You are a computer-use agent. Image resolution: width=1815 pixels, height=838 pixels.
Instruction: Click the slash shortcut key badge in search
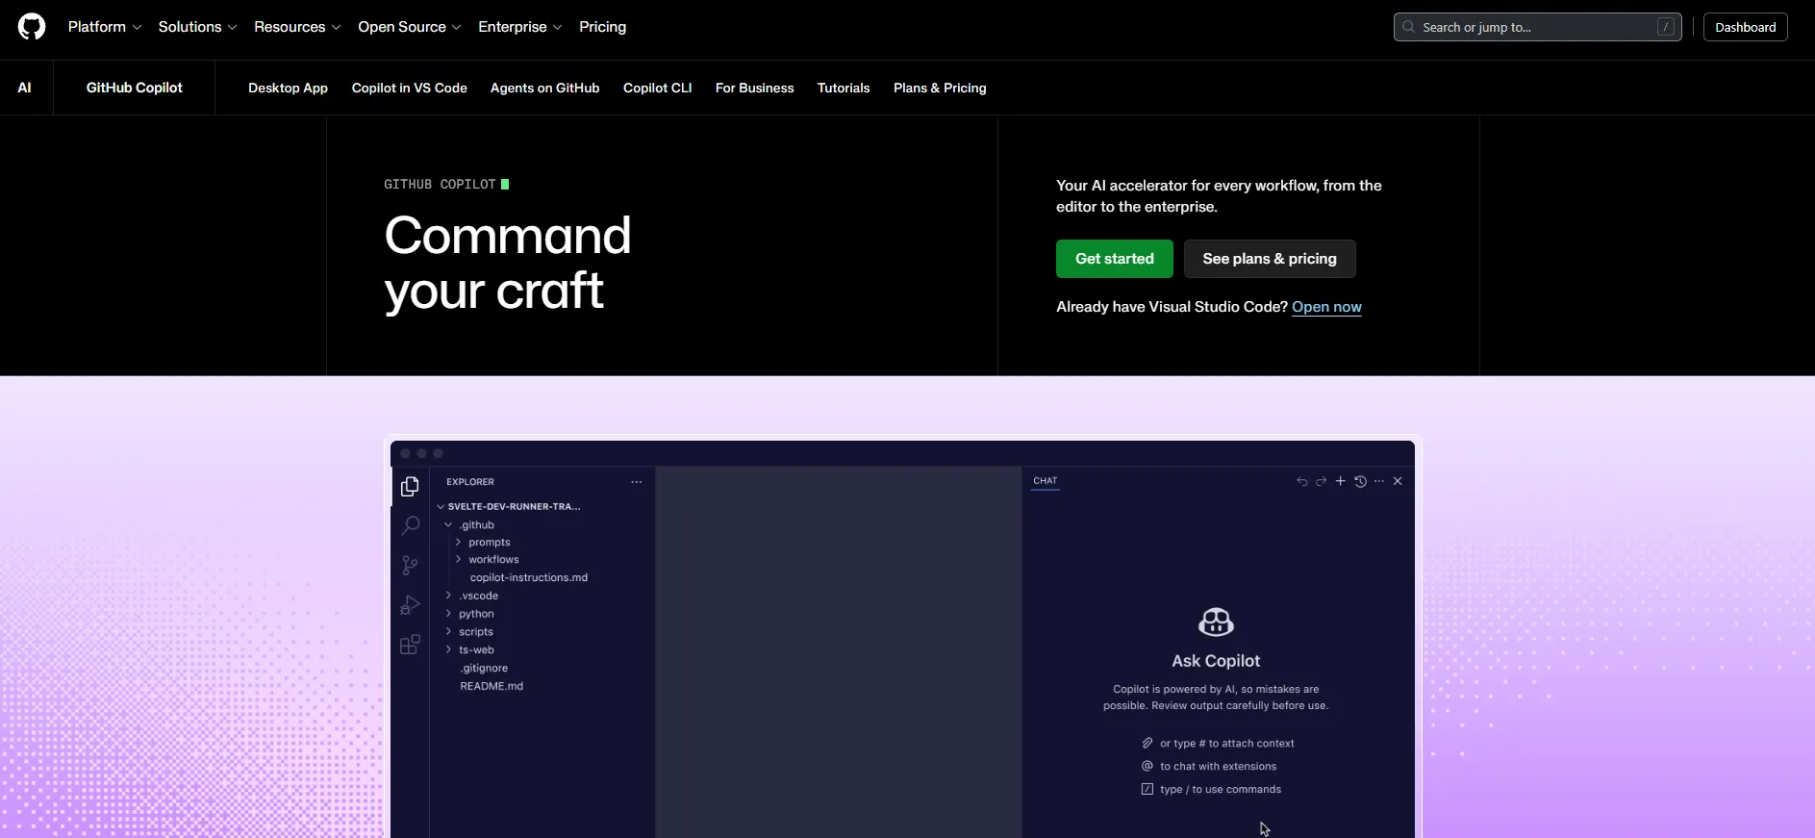pyautogui.click(x=1666, y=27)
